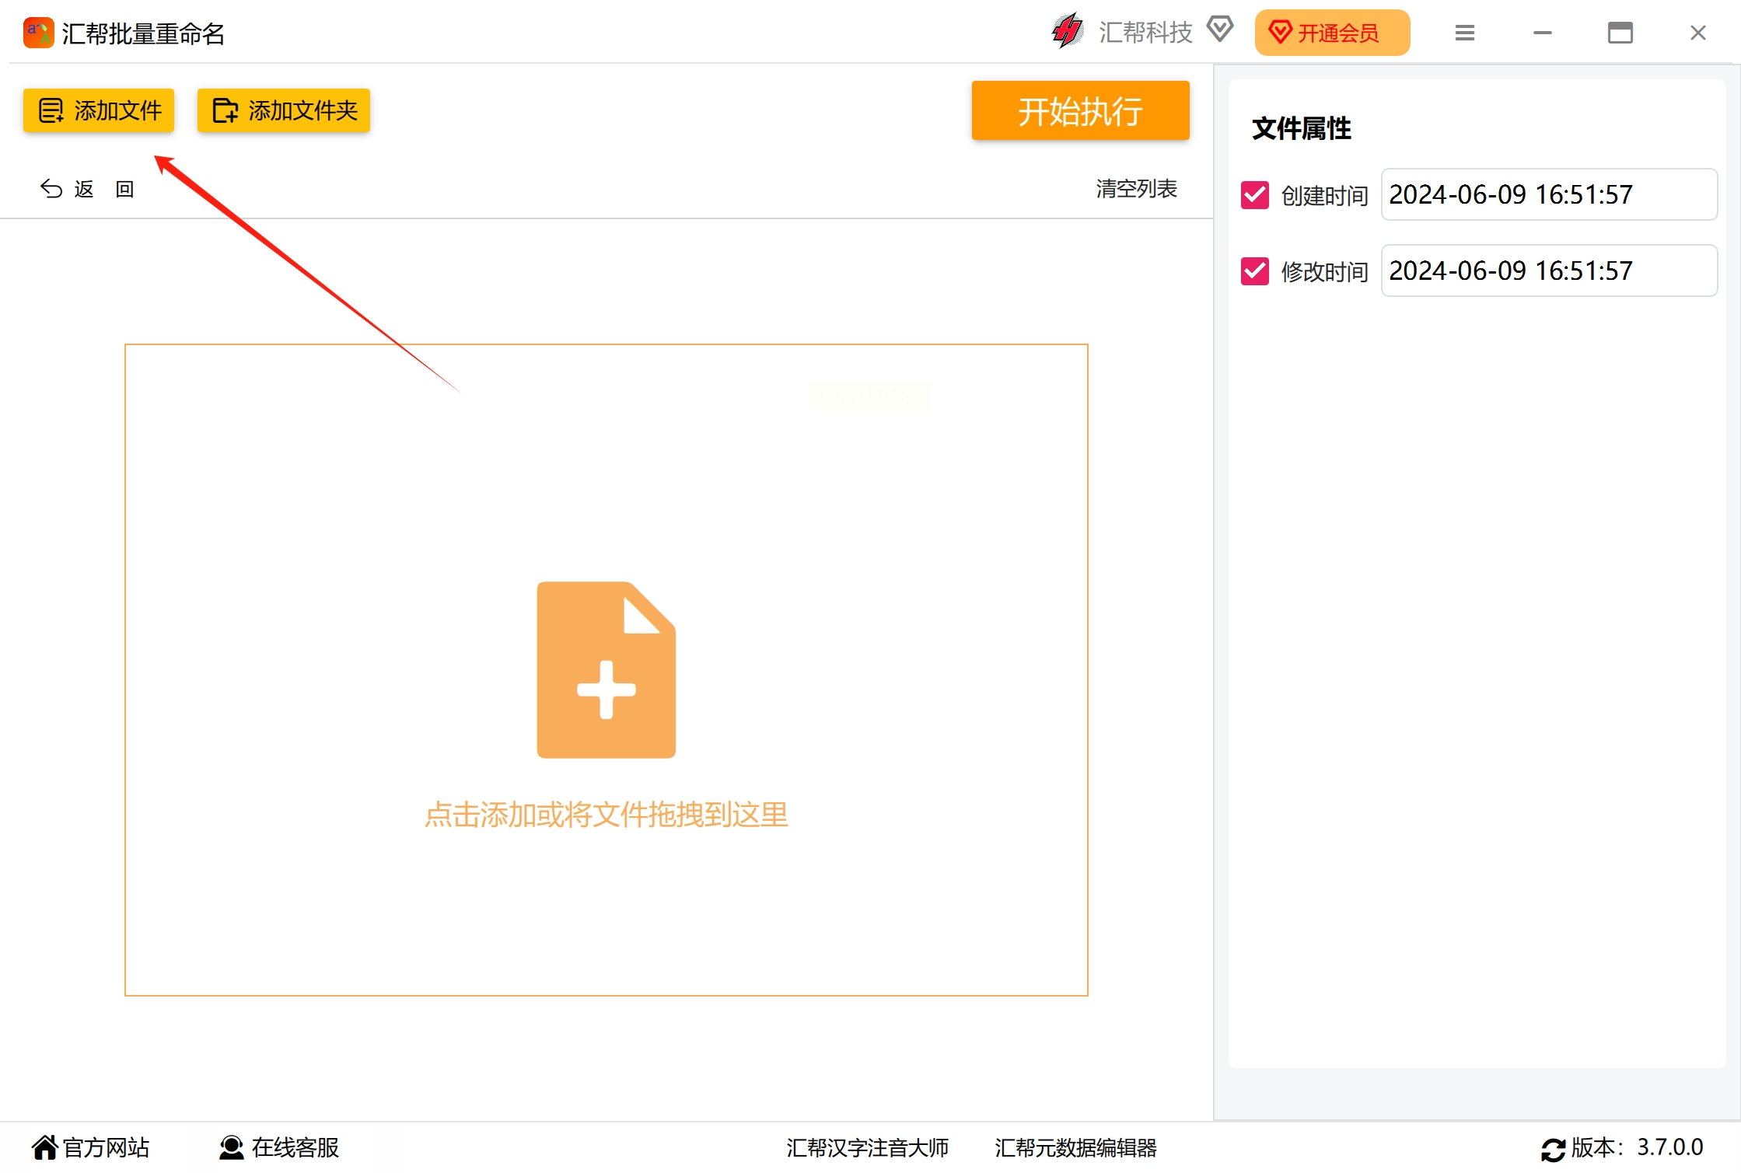Screen dimensions: 1741x1173
Task: Uncheck the 创建时间 checkbox
Action: click(1254, 195)
